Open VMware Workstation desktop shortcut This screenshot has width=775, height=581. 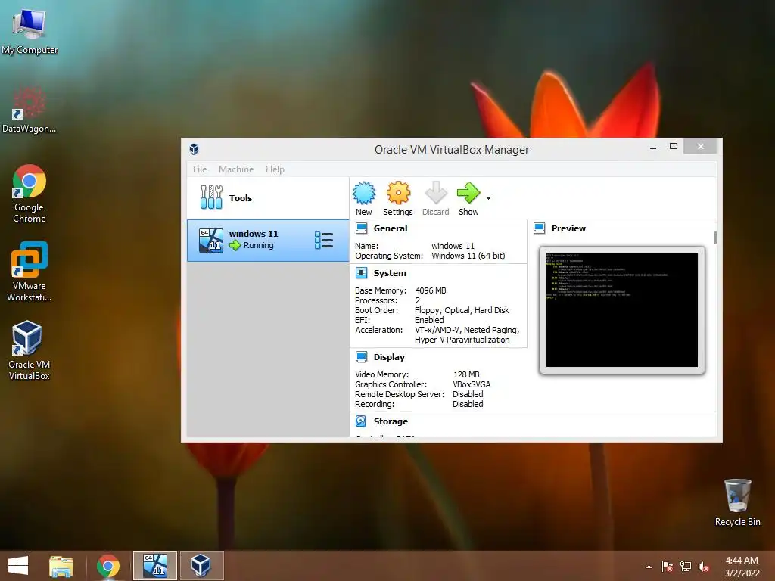(30, 272)
